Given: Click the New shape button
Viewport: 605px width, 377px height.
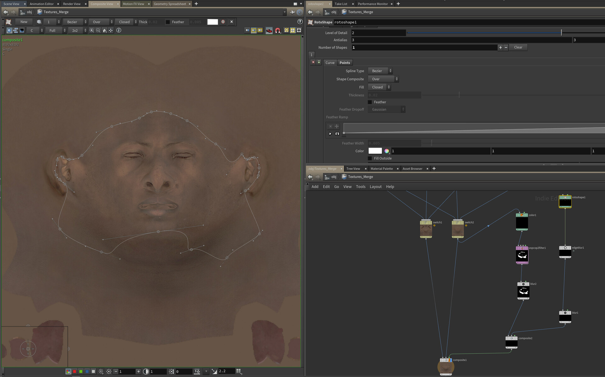Looking at the screenshot, I should click(24, 22).
